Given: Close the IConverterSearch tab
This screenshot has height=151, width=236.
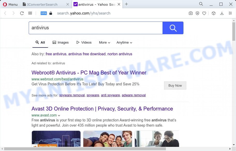Looking at the screenshot, I should pos(68,4).
